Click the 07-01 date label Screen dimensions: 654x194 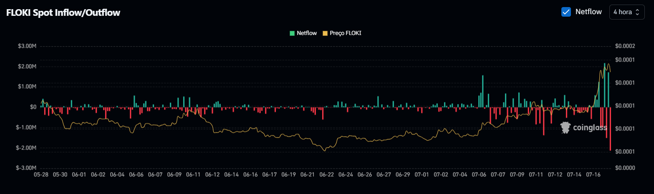point(422,175)
